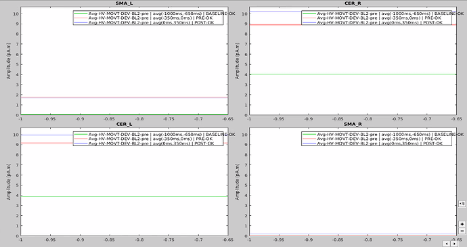Click the SMA_L plot title
Image resolution: width=467 pixels, height=247 pixels.
coord(125,3)
